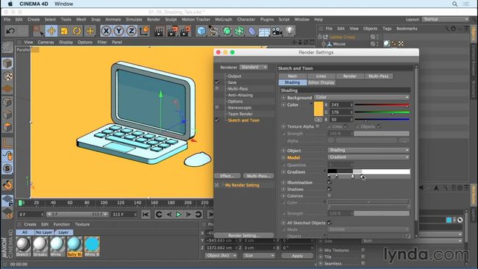Viewport: 478px width, 269px height.
Task: Click the Render Setting... button
Action: pyautogui.click(x=244, y=235)
